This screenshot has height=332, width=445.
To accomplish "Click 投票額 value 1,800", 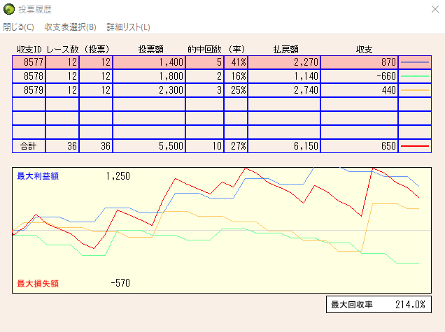I will click(171, 76).
